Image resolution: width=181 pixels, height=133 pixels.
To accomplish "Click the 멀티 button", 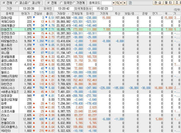I will click(x=168, y=3).
